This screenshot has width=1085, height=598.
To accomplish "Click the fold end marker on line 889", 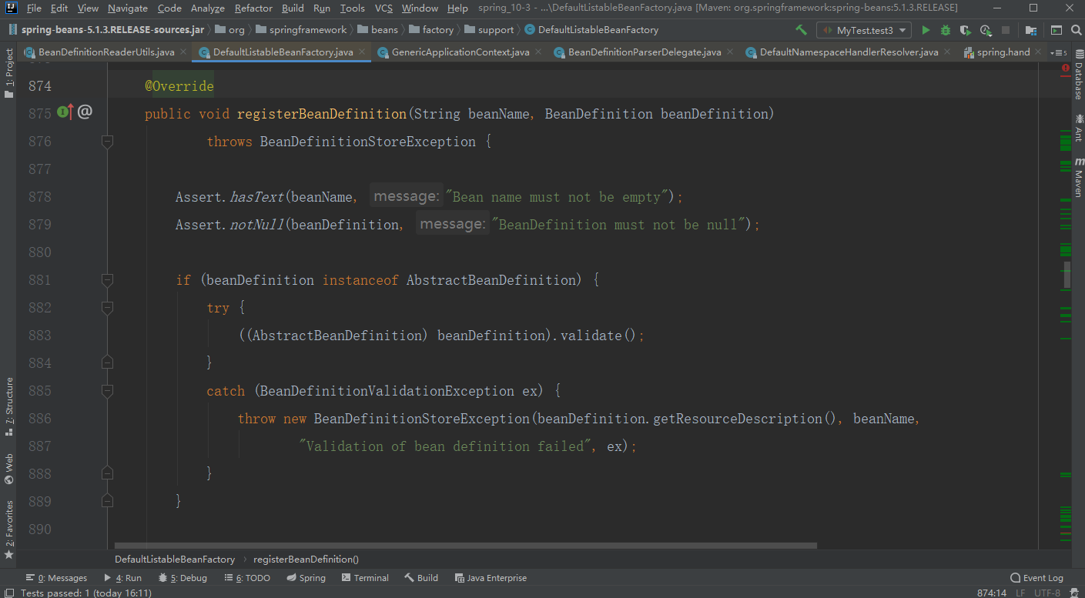I will (107, 500).
